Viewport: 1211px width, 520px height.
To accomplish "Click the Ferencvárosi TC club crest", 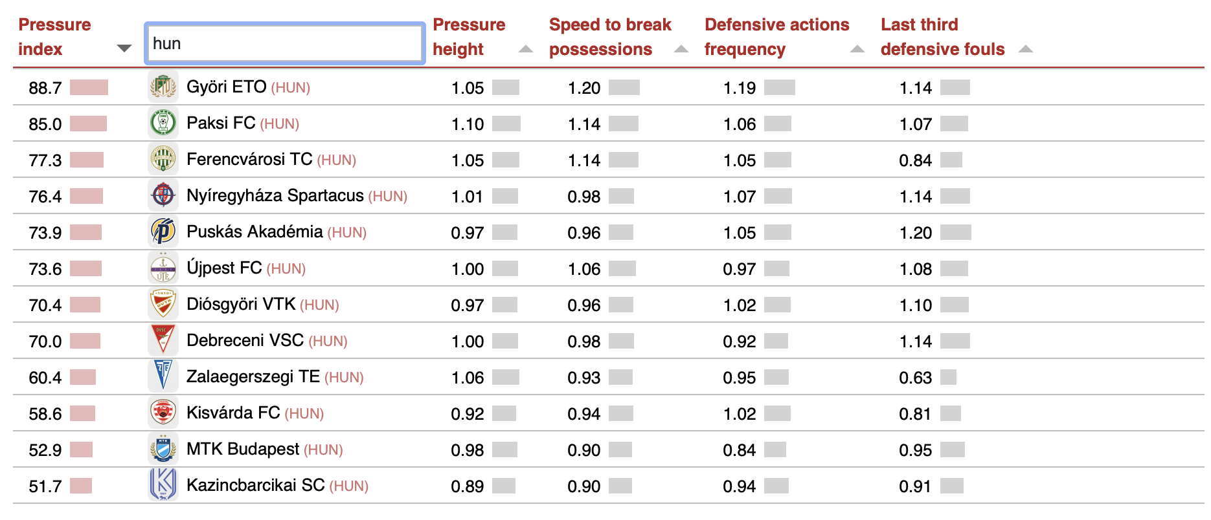I will tap(163, 160).
